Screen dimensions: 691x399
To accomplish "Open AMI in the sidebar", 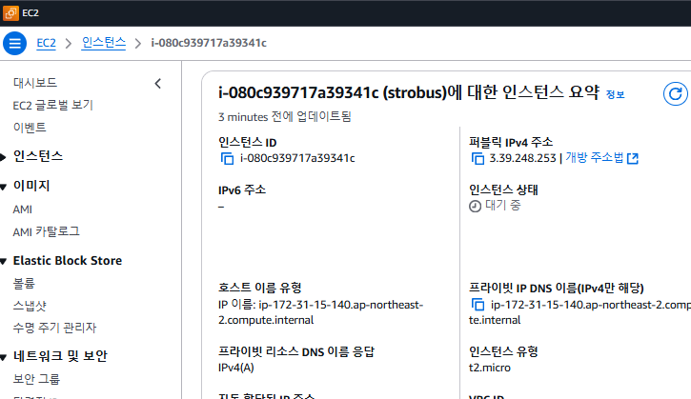I will point(23,209).
